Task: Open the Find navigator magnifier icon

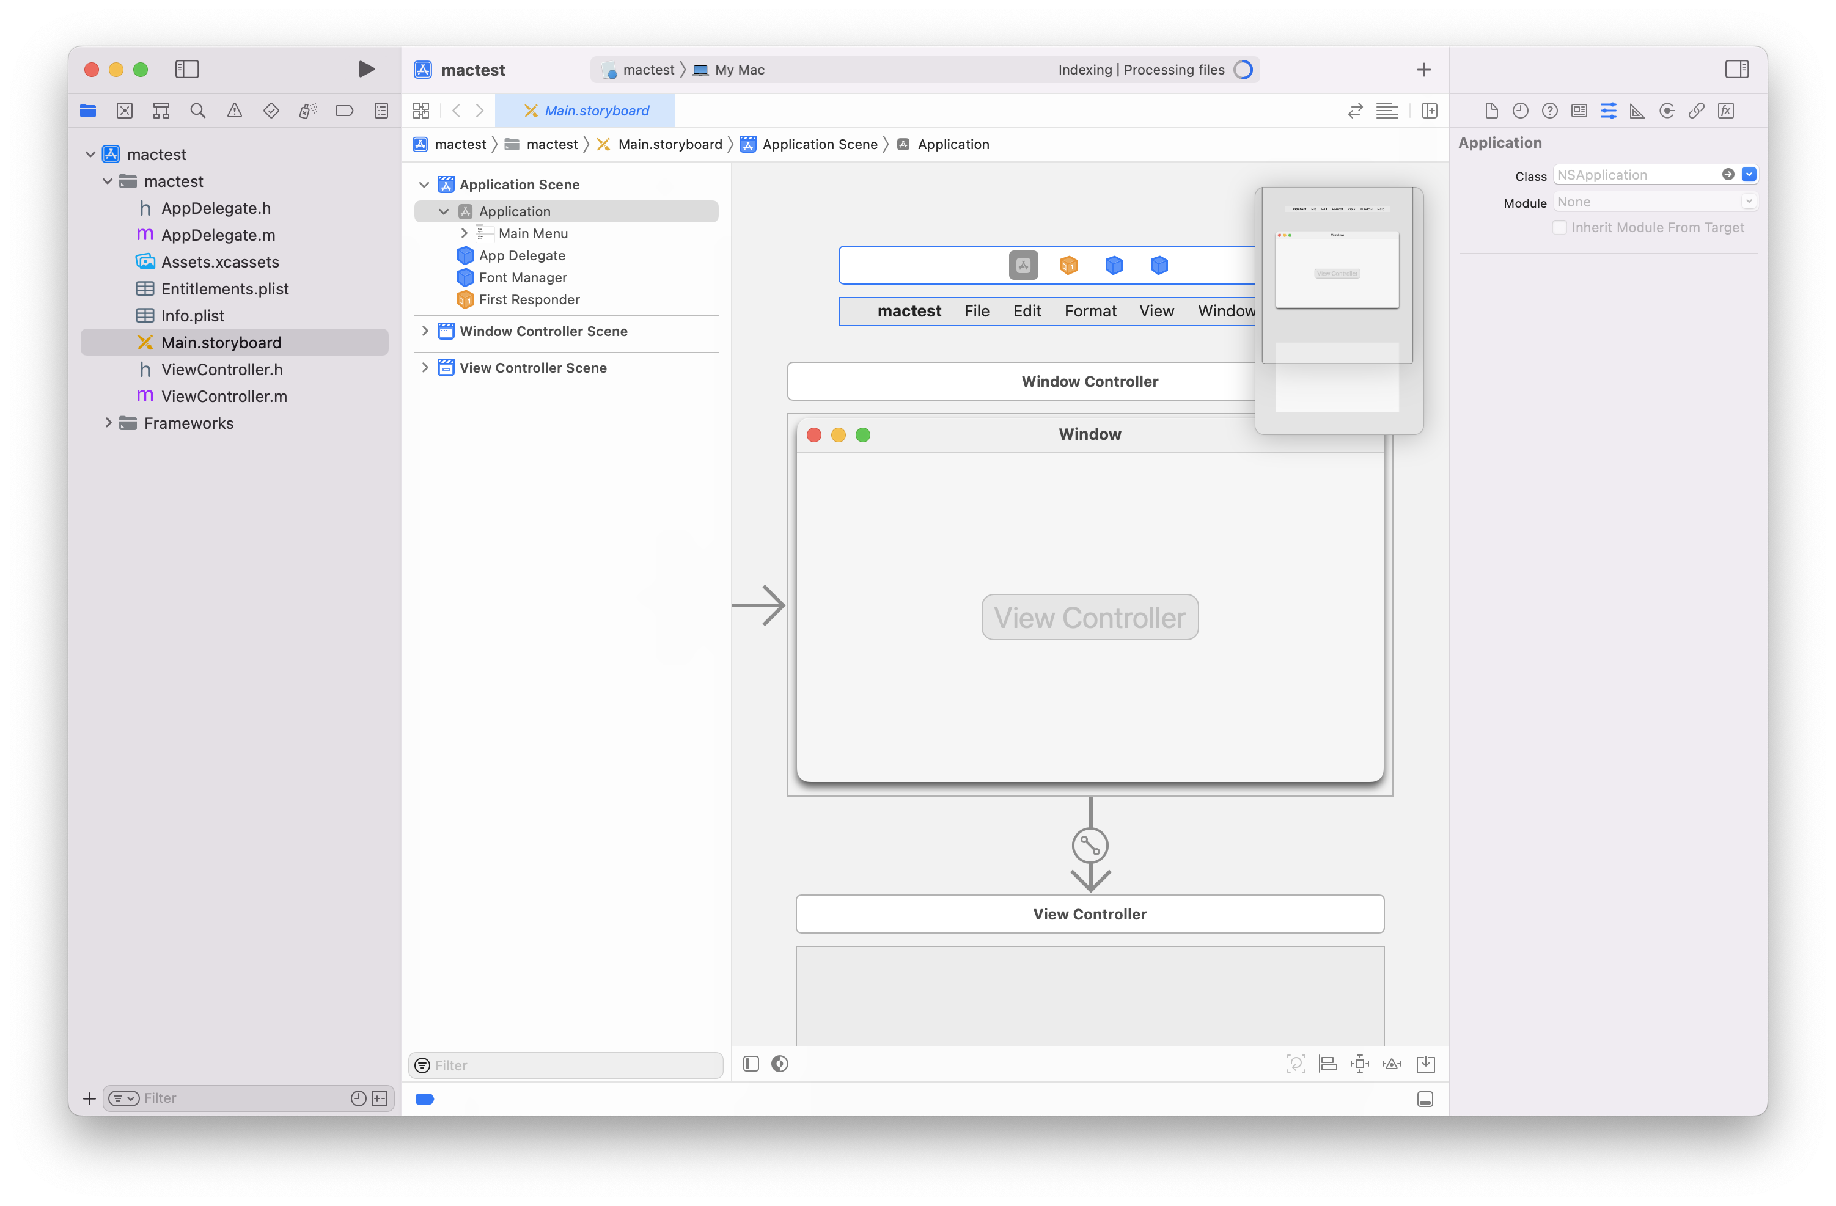Action: tap(197, 111)
